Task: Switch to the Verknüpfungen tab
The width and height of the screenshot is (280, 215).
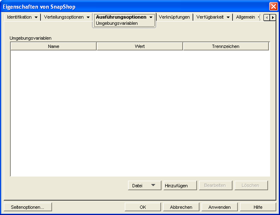Action: click(174, 17)
